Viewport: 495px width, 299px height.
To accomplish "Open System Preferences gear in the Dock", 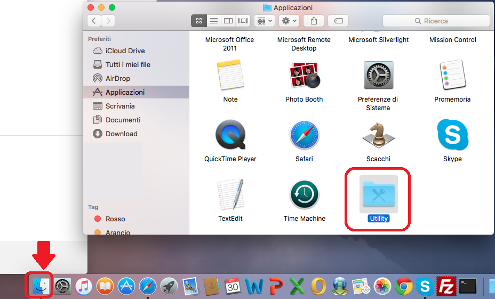I will 62,286.
